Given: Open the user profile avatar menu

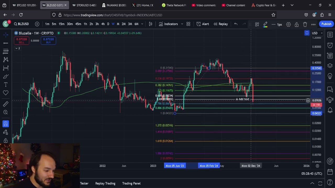Looking at the screenshot, I should point(5,24).
